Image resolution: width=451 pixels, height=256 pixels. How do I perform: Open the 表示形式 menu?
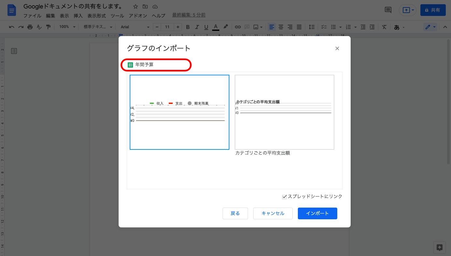tap(96, 16)
